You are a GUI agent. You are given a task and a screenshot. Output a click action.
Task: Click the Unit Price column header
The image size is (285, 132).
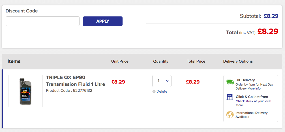[x=120, y=61]
